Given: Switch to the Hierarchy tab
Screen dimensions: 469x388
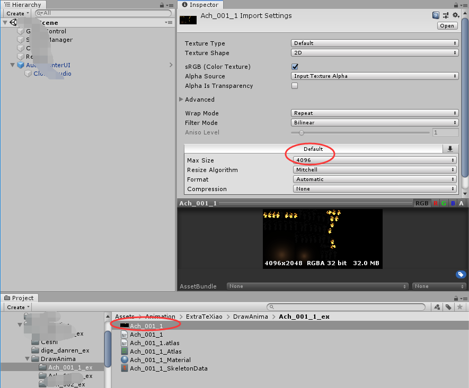Looking at the screenshot, I should [x=23, y=5].
